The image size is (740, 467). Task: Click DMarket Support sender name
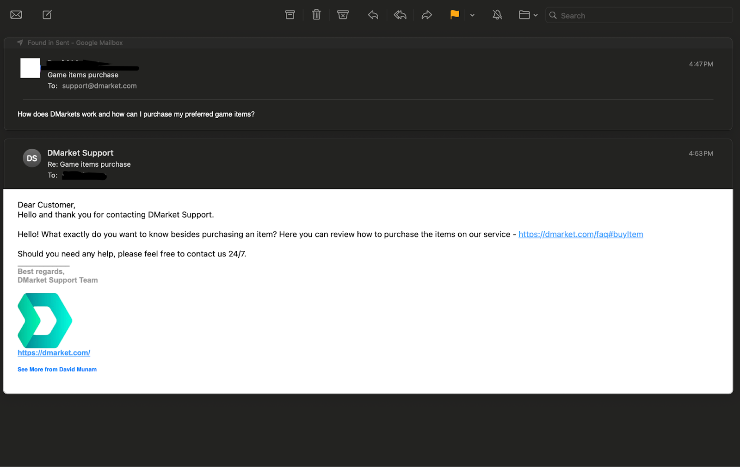[80, 153]
